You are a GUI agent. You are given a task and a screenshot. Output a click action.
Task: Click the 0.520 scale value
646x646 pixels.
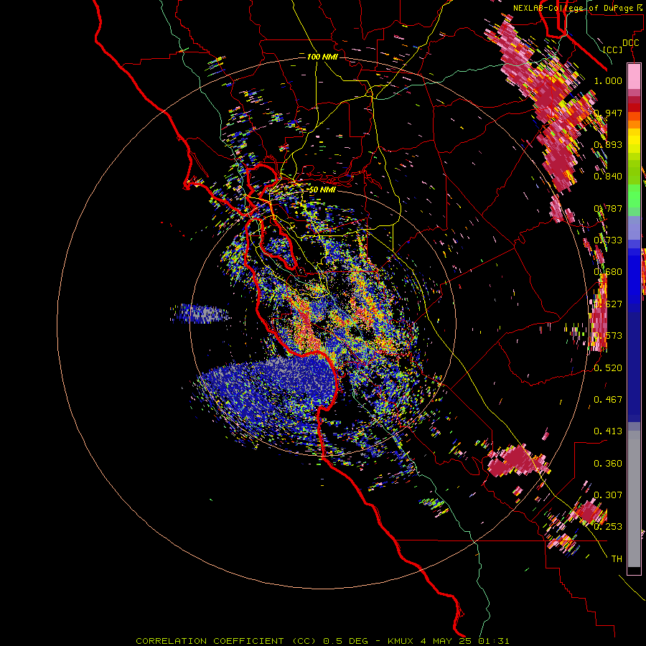[x=608, y=368]
